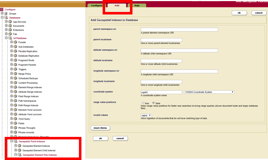Click the Forests item icon
Screen dimensions: 268x160
click(x=16, y=42)
